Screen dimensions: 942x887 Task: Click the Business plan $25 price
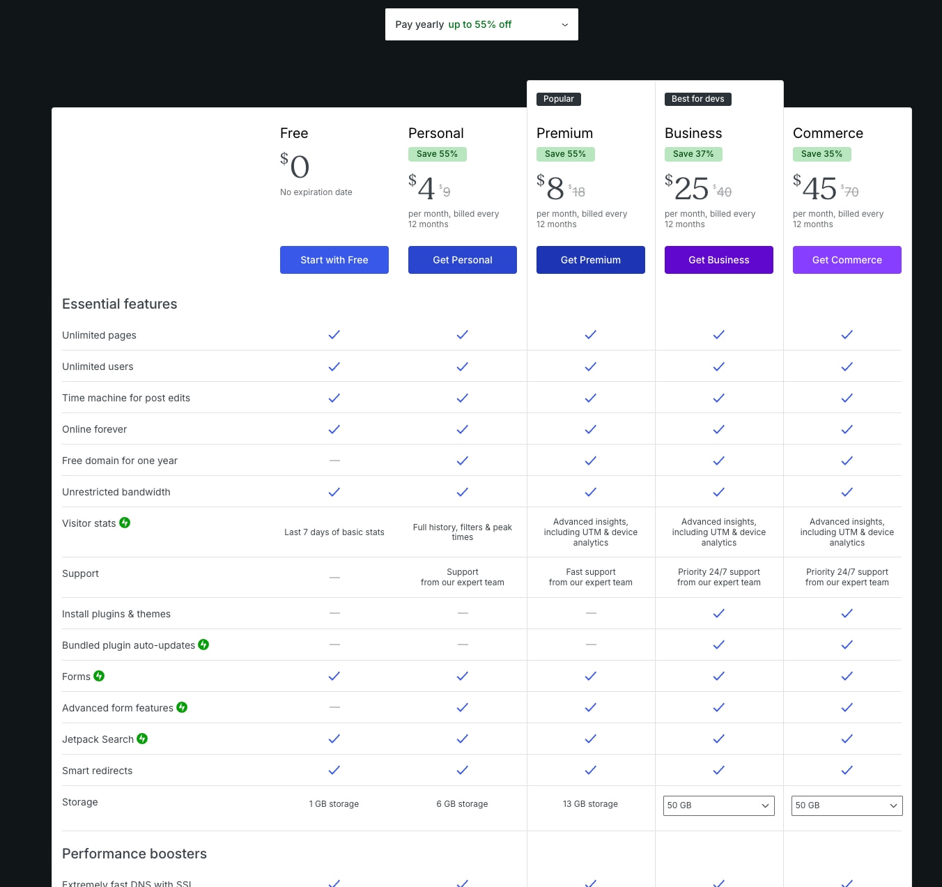point(687,187)
